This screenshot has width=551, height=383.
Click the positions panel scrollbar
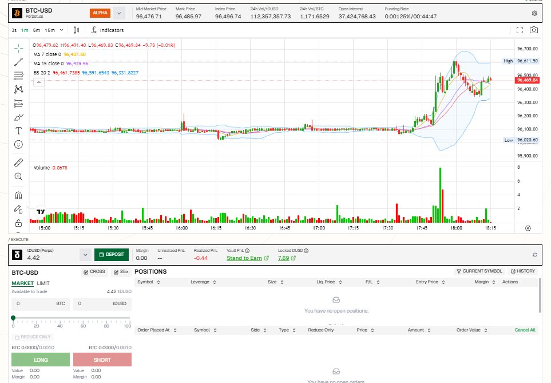(540, 295)
